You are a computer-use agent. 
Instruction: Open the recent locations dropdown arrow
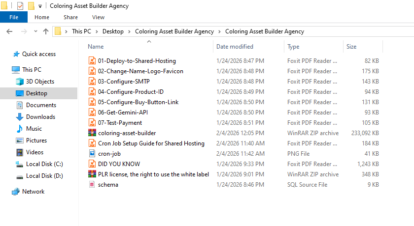click(35, 31)
